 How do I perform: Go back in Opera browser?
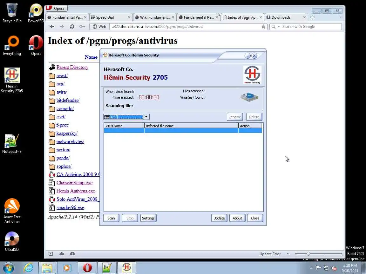click(52, 27)
